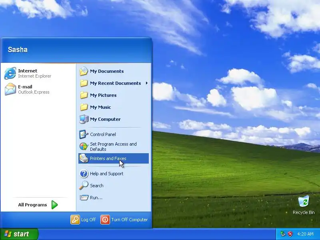This screenshot has height=240, width=320.
Task: Click the My Computer icon
Action: [x=84, y=119]
